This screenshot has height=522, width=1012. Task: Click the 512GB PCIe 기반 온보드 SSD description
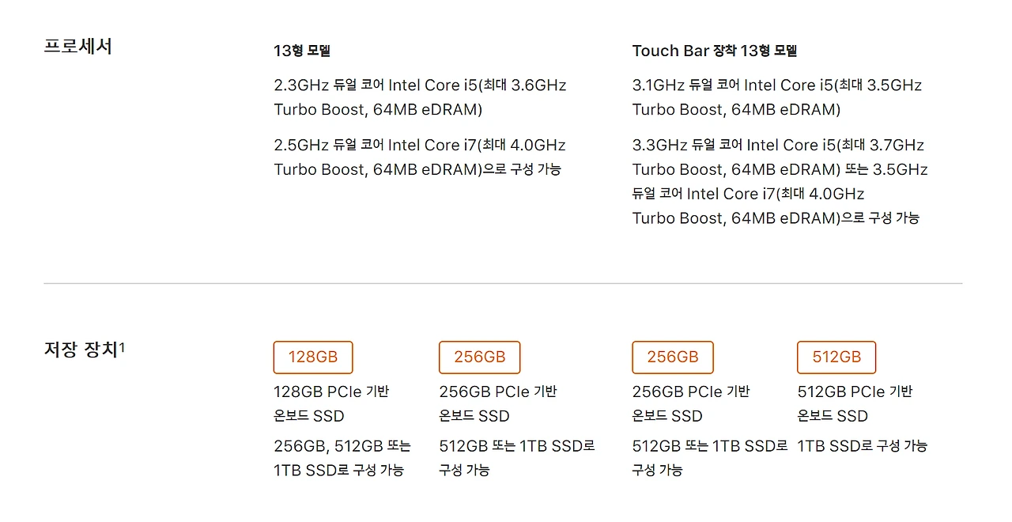(x=855, y=403)
